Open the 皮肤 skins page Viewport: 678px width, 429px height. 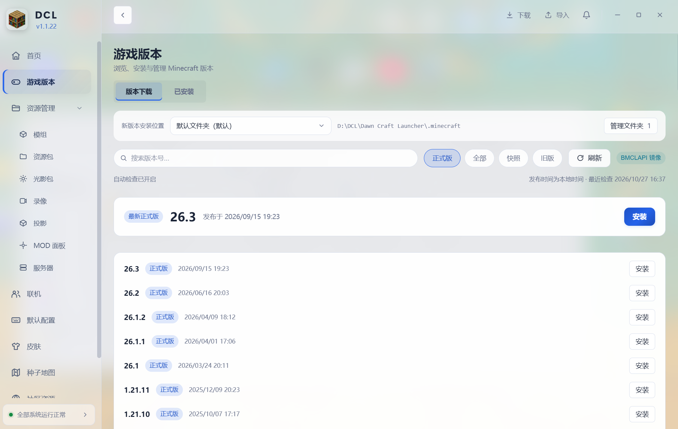tap(47, 347)
